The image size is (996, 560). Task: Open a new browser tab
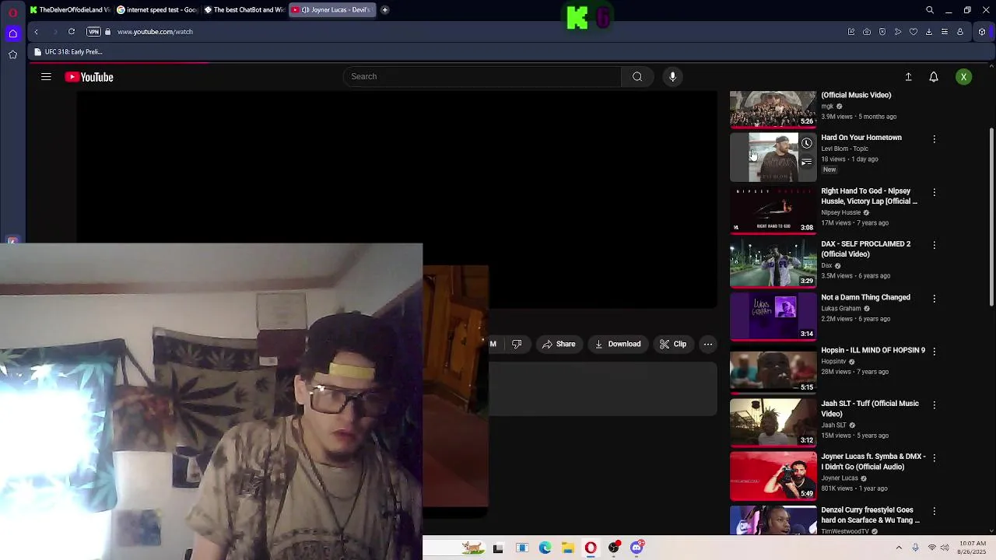[x=384, y=10]
